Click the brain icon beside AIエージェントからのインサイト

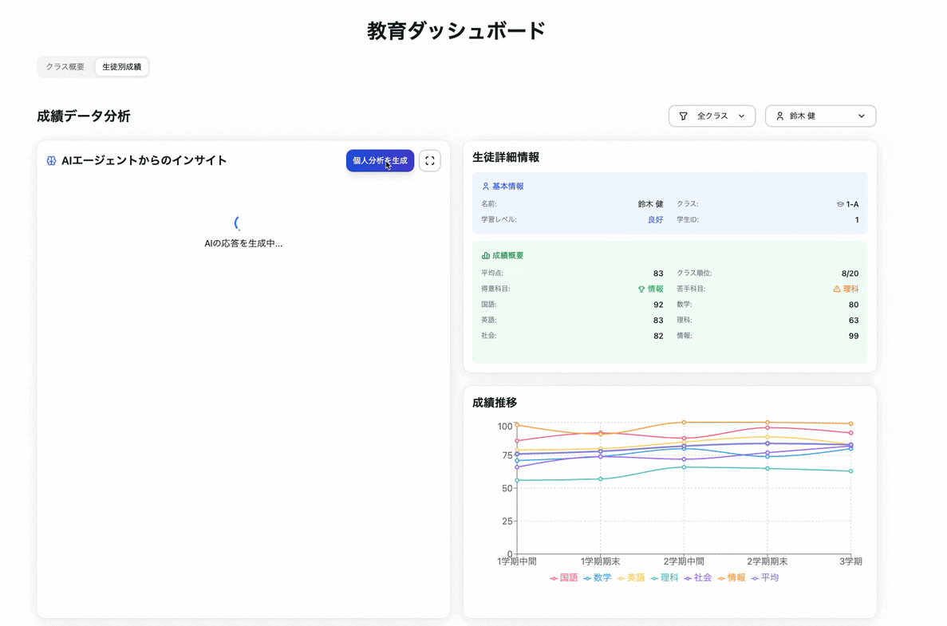click(51, 160)
